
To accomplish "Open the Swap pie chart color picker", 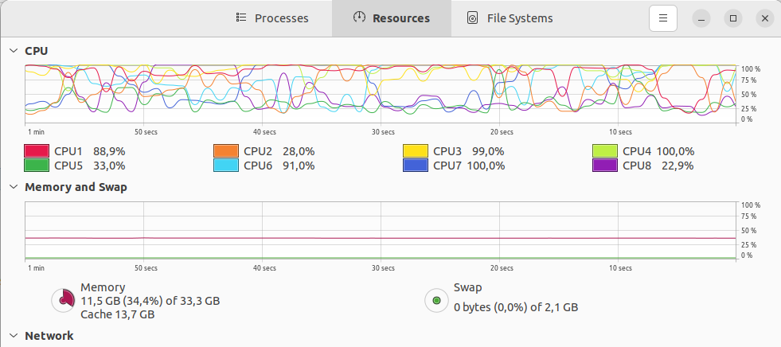I will (x=437, y=300).
